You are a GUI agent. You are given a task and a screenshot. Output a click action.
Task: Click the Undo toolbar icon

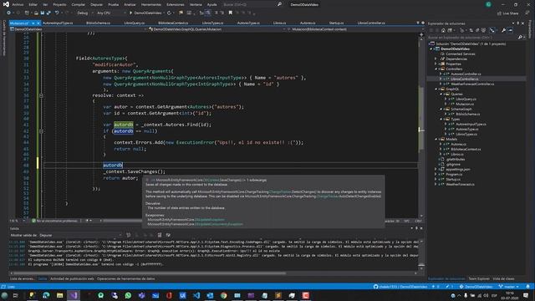[57, 13]
